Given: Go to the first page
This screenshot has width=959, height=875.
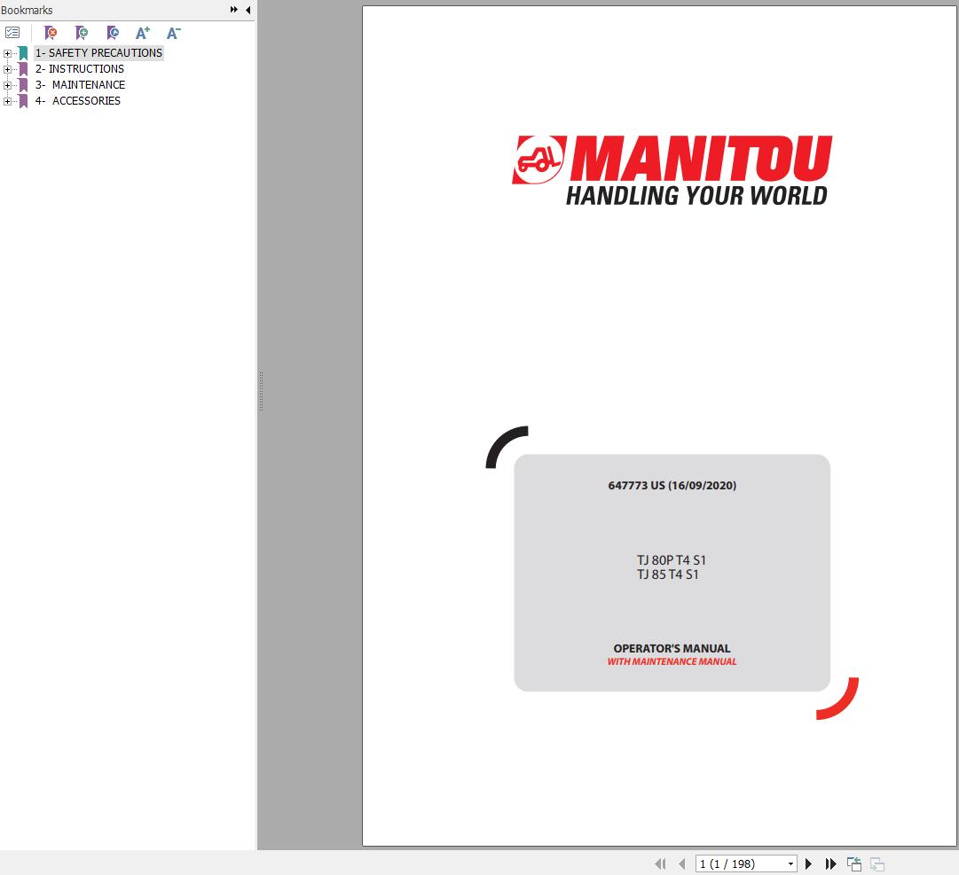Looking at the screenshot, I should (x=660, y=863).
